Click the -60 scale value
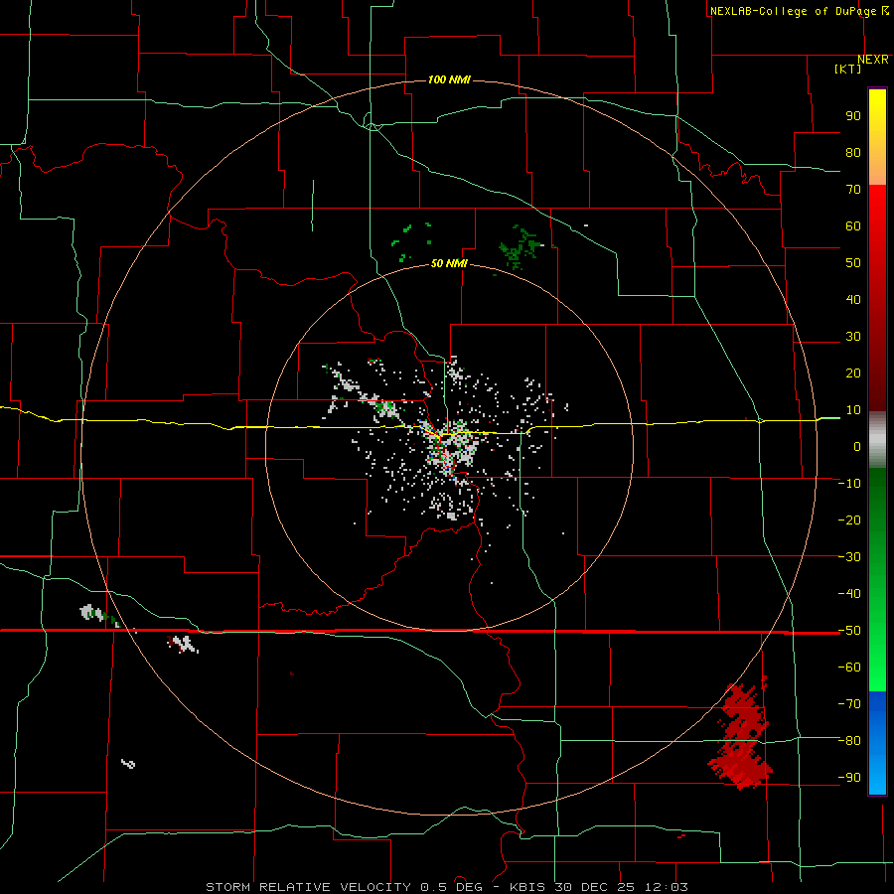894x894 pixels. pyautogui.click(x=849, y=668)
